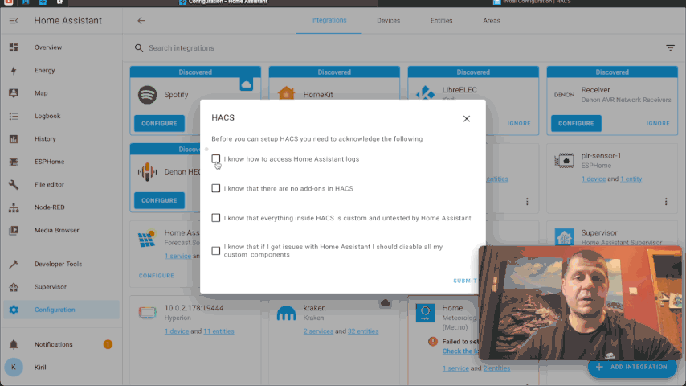The height and width of the screenshot is (386, 686).
Task: Open Configuration in the sidebar
Action: [x=61, y=310]
